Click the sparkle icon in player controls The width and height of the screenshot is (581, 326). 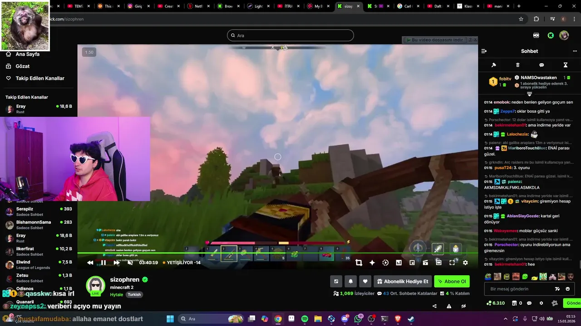pos(372,263)
